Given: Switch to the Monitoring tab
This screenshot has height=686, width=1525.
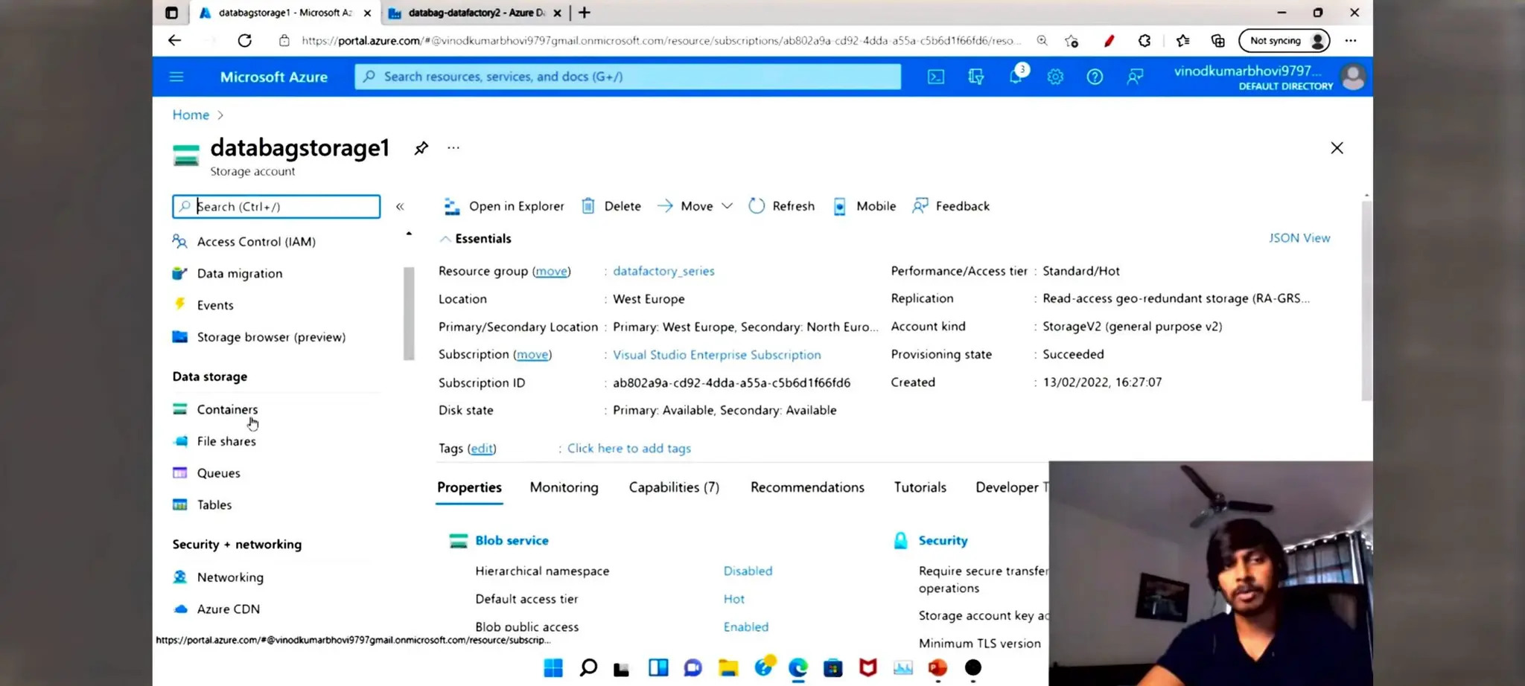Looking at the screenshot, I should (x=564, y=487).
